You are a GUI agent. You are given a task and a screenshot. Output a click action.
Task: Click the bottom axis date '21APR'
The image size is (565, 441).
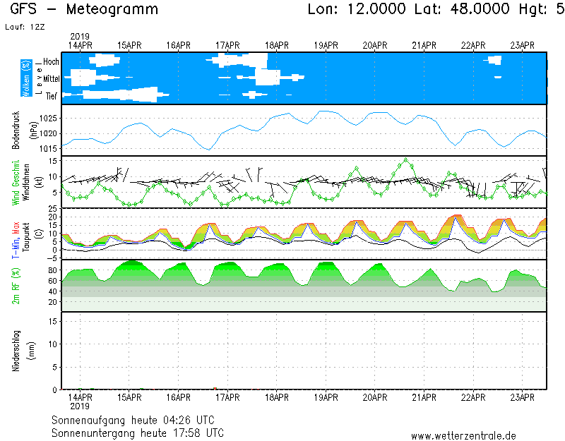424,397
